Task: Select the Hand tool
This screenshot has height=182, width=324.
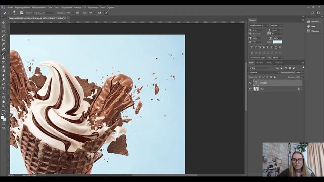Action: pyautogui.click(x=3, y=101)
